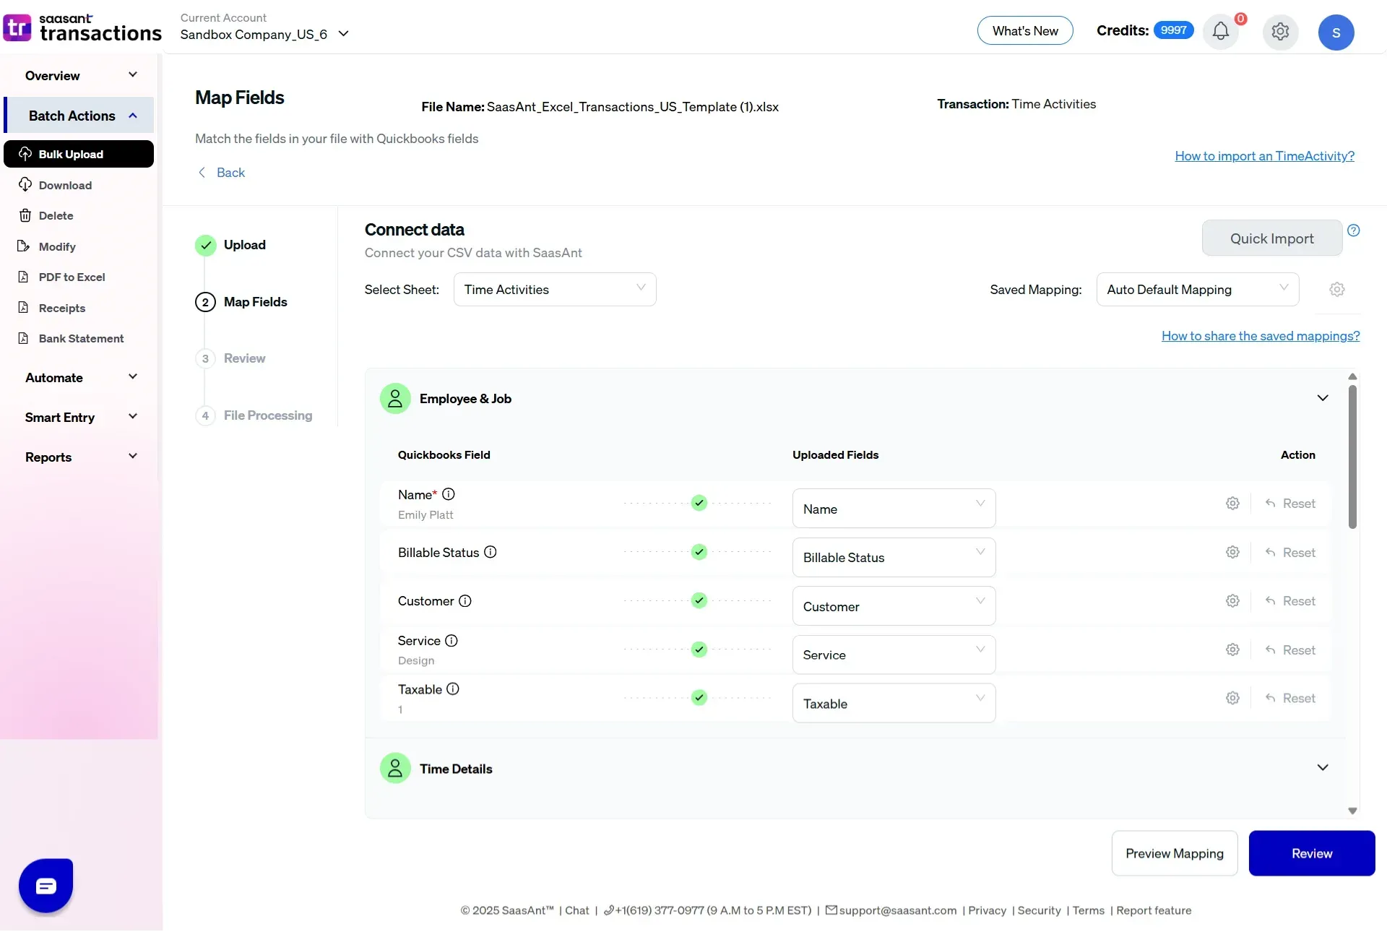Show info for the Name field
This screenshot has width=1387, height=932.
[449, 495]
